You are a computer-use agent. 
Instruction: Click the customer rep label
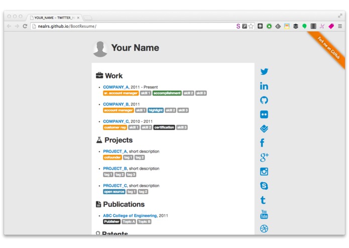tap(115, 127)
